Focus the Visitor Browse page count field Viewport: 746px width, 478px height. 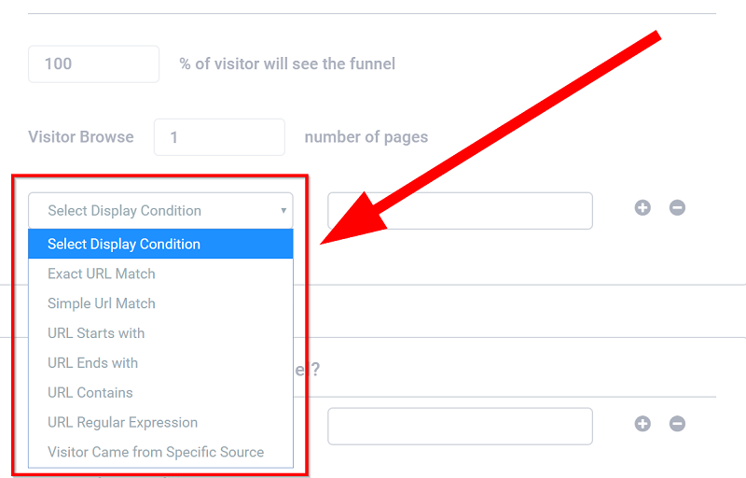[219, 137]
